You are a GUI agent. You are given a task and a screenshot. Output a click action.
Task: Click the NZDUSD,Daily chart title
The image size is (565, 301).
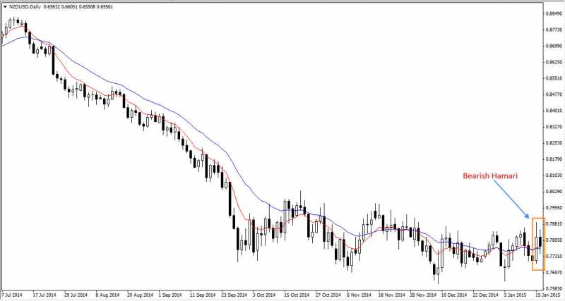25,6
